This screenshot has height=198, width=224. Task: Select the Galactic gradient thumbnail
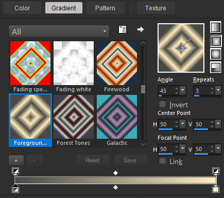point(117,117)
